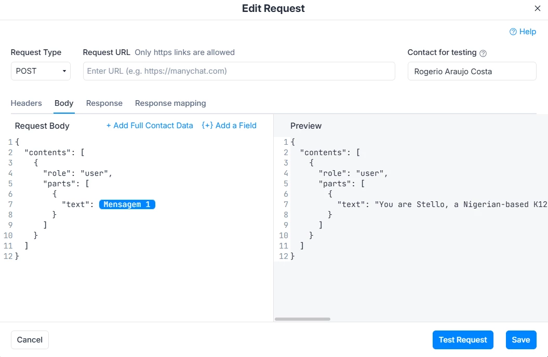The image size is (548, 357).
Task: Select the Mensagem 1 field tag
Action: [x=127, y=204]
